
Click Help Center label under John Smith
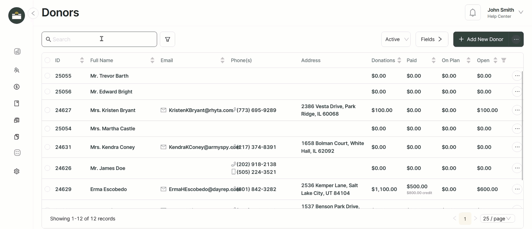tap(499, 16)
